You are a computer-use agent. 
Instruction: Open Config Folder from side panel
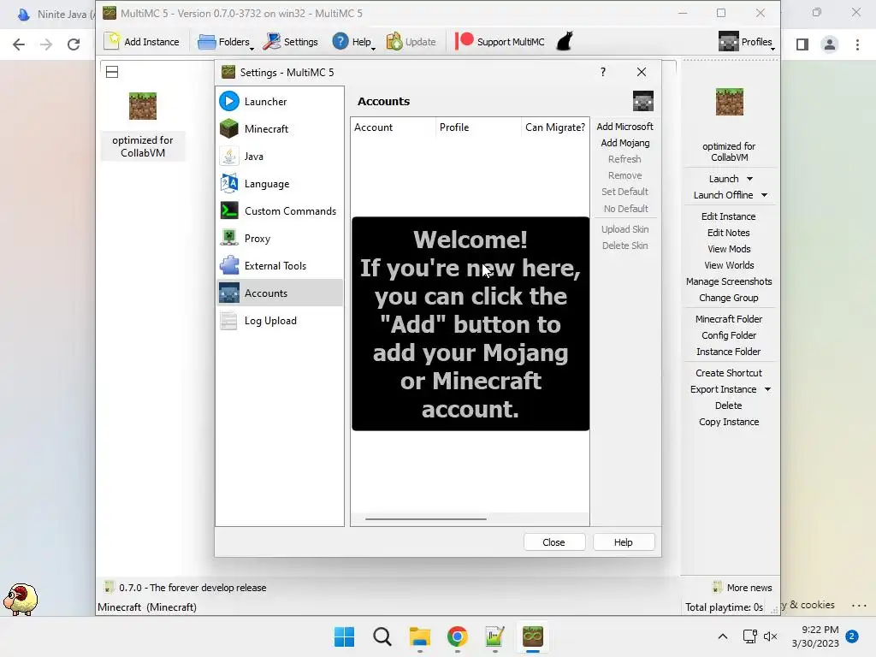[x=729, y=335]
